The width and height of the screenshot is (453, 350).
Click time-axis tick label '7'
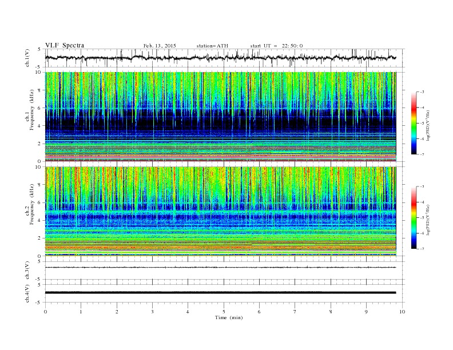pos(295,312)
